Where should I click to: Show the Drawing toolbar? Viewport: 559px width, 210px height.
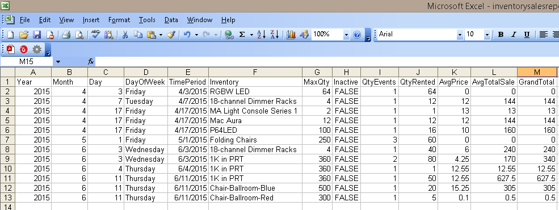pyautogui.click(x=304, y=35)
